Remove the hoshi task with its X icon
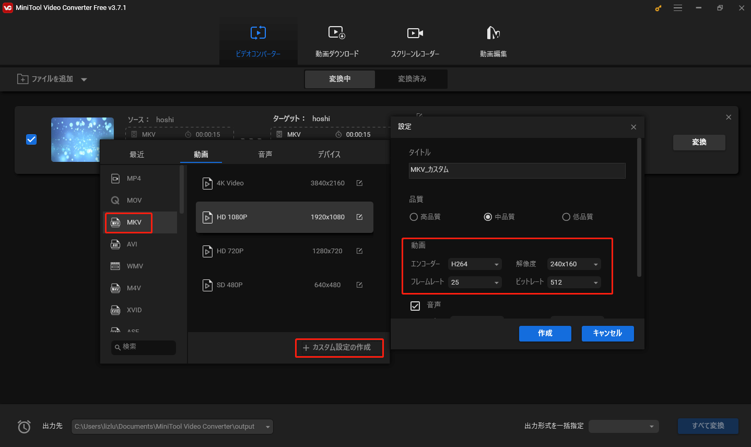This screenshot has height=447, width=751. coord(729,117)
